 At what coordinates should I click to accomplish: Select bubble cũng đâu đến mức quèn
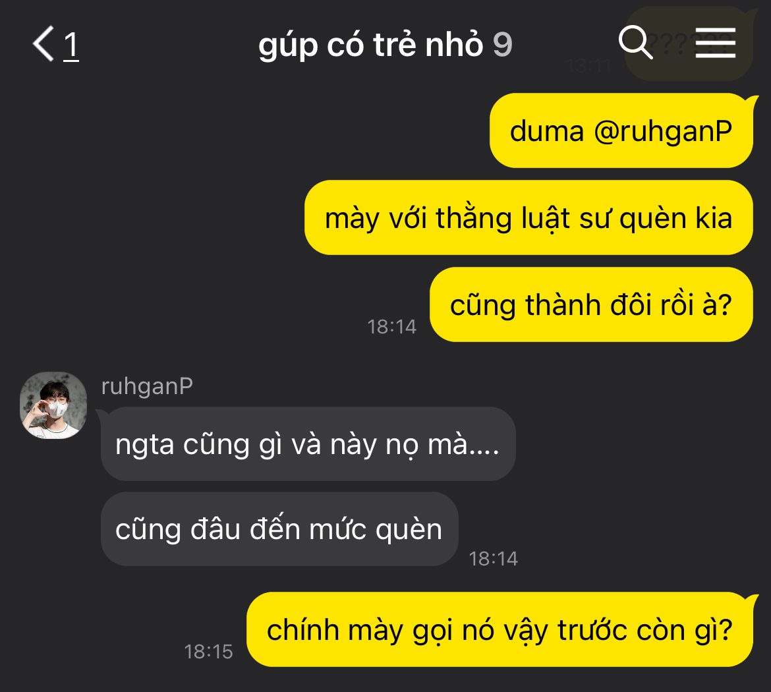279,529
